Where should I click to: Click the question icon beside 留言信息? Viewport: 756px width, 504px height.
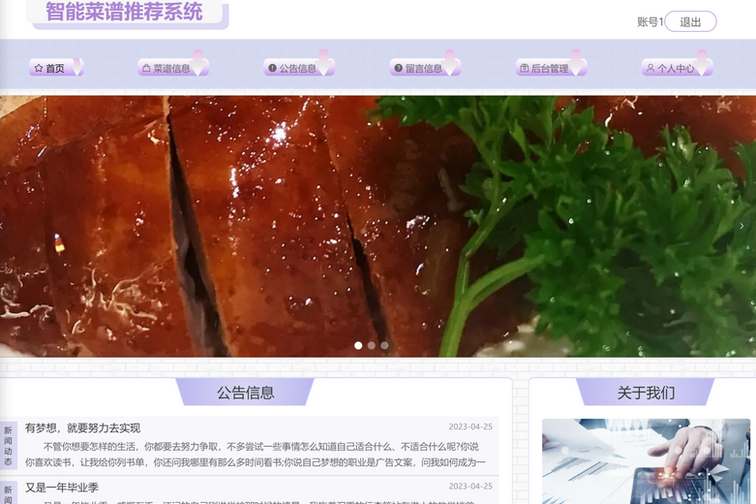coord(398,68)
